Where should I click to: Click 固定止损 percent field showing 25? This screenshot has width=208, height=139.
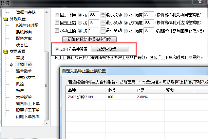(x=149, y=15)
